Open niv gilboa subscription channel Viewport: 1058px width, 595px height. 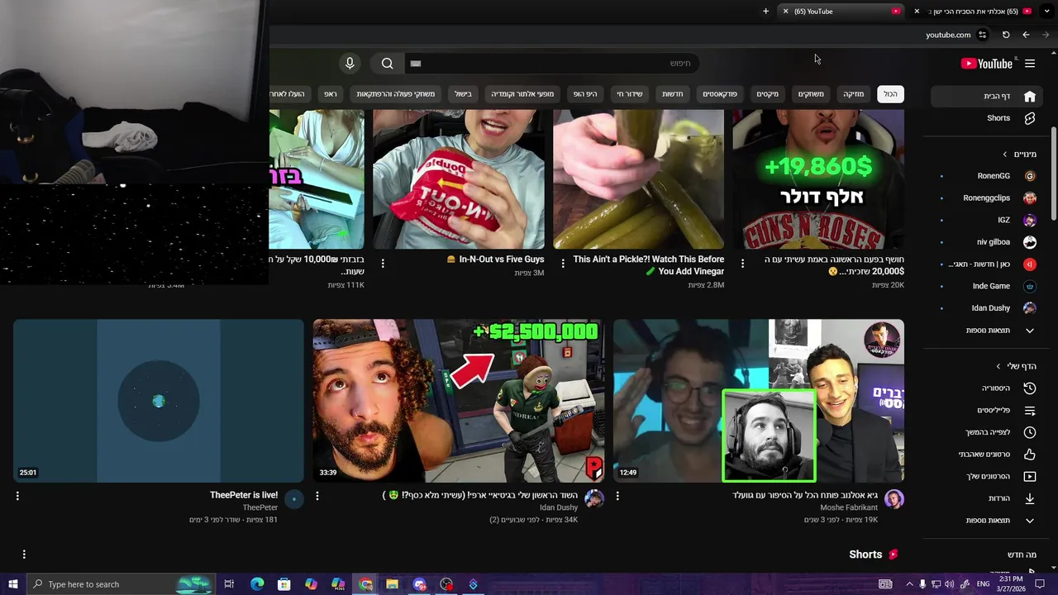click(989, 242)
